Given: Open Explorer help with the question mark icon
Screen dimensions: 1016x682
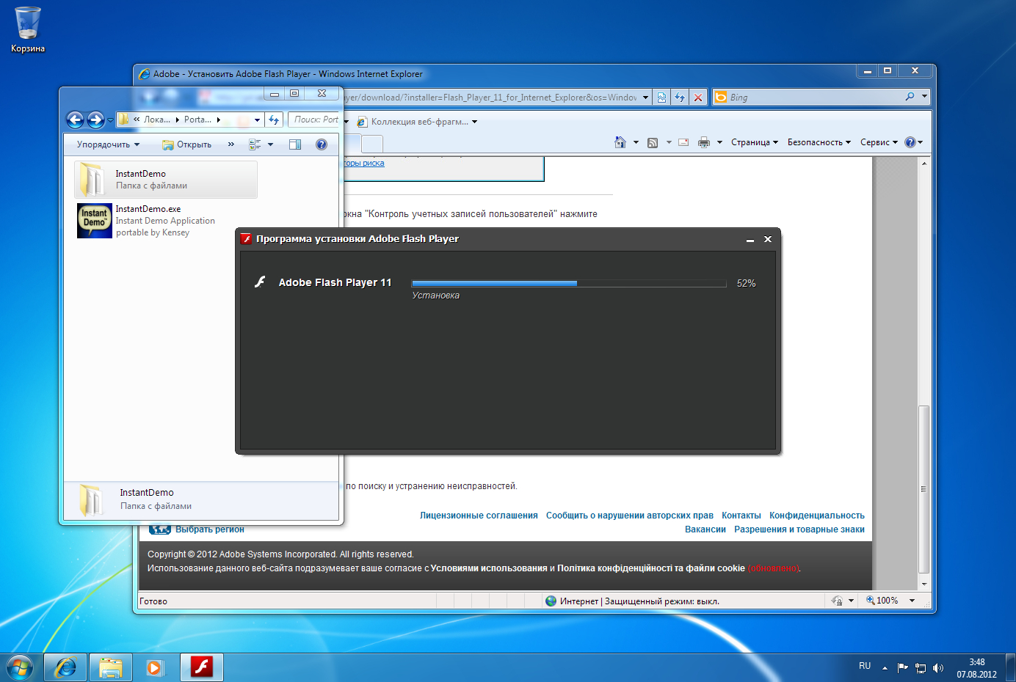Looking at the screenshot, I should point(321,144).
